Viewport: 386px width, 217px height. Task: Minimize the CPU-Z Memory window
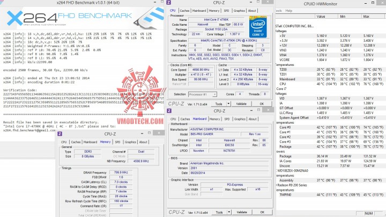142,133
